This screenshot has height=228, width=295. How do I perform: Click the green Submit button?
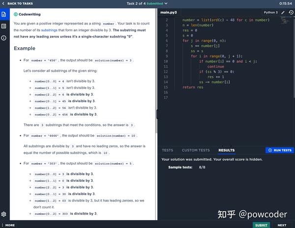point(261,225)
